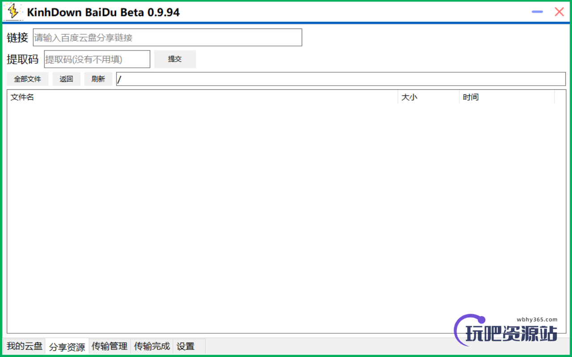
Task: Focus the path field showing /
Action: (x=341, y=79)
